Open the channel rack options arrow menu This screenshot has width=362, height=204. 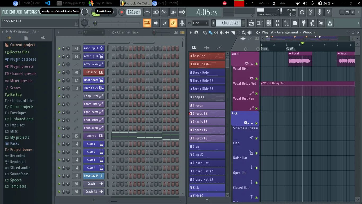click(x=59, y=32)
